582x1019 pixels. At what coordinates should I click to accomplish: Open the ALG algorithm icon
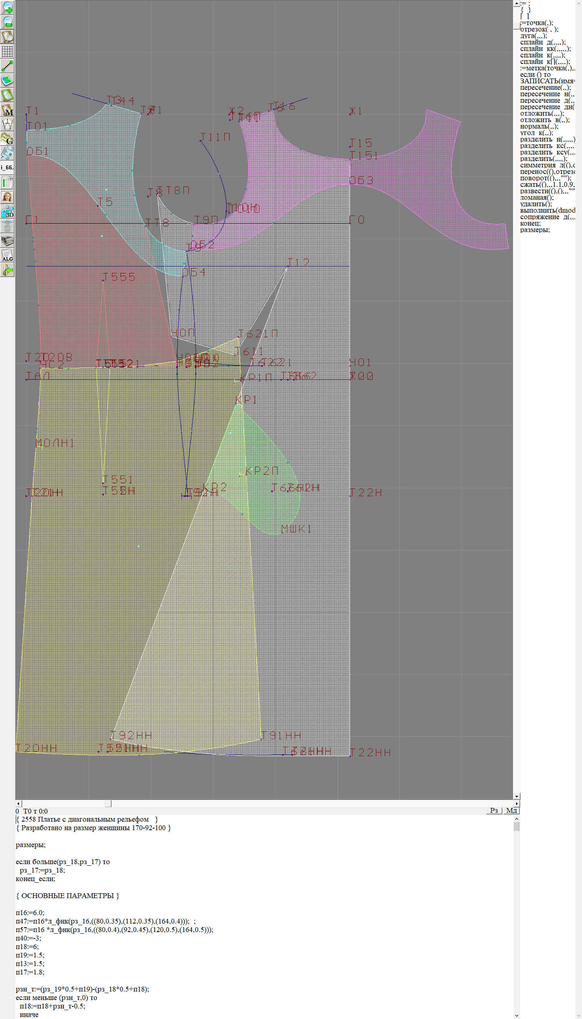[x=7, y=256]
